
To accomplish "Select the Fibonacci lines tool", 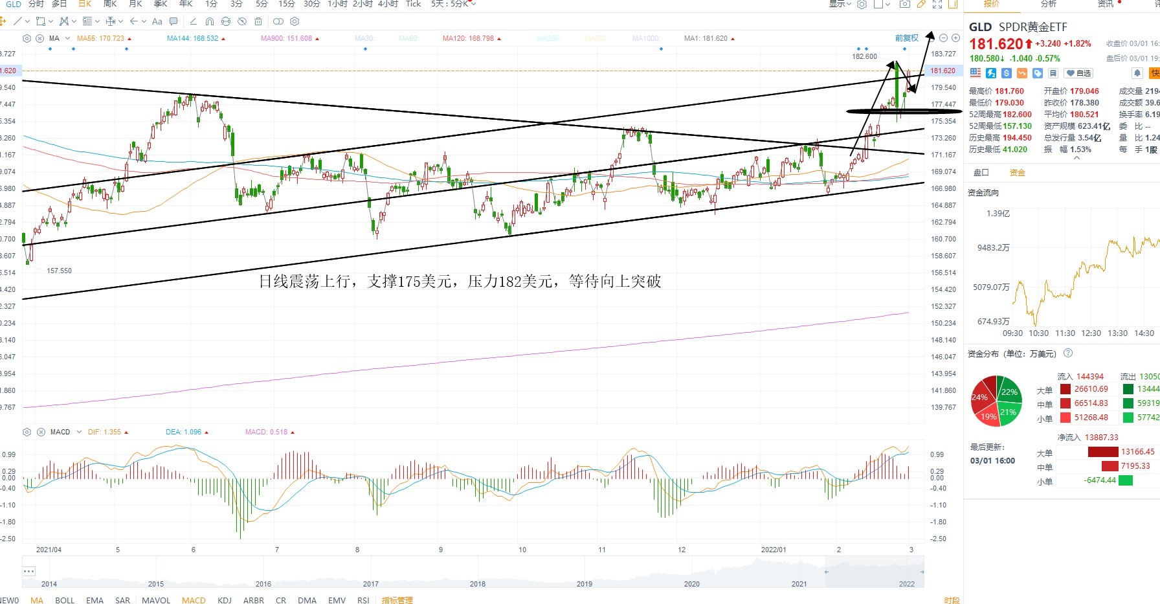I will [x=87, y=21].
